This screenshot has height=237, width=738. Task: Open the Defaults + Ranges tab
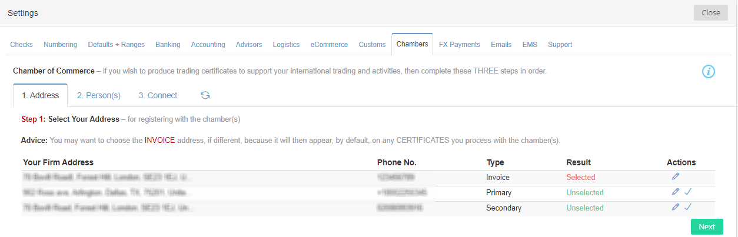(x=116, y=45)
